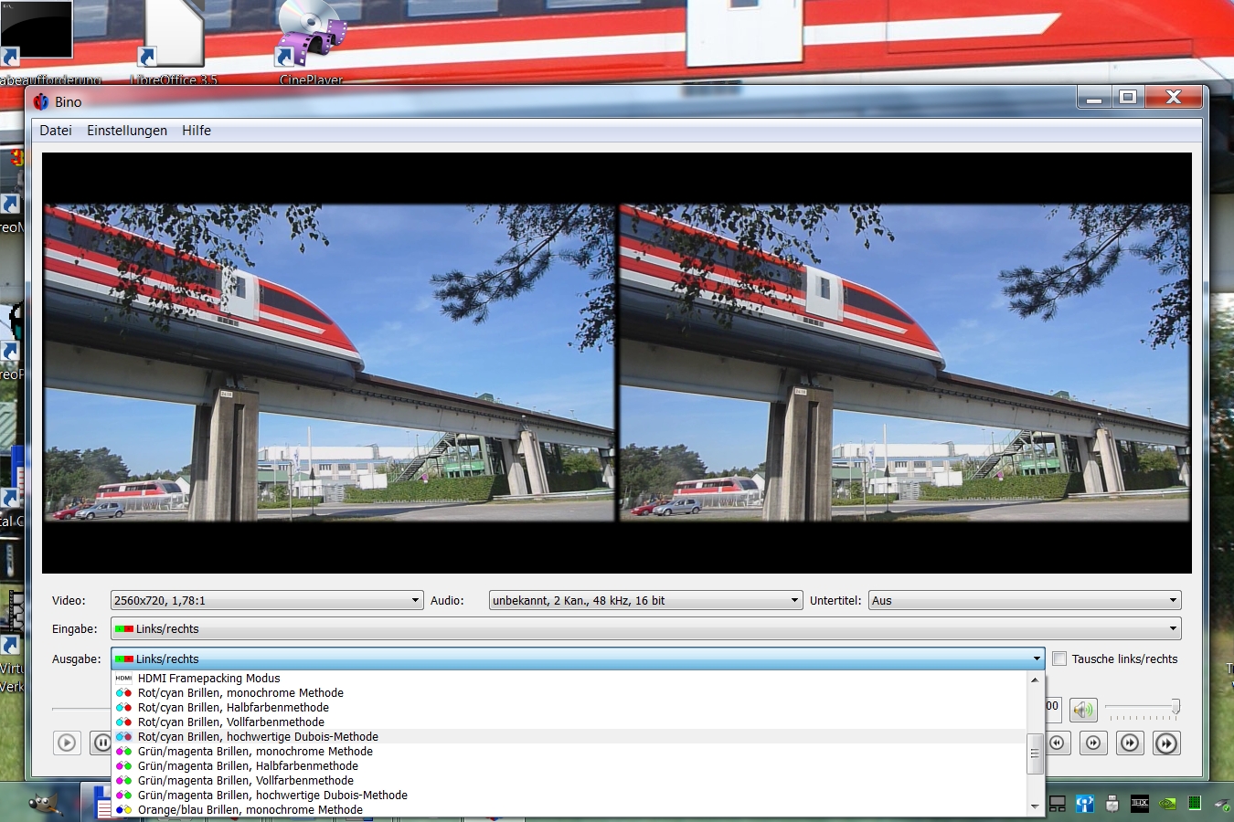Click the largest seek forward button

click(1166, 743)
